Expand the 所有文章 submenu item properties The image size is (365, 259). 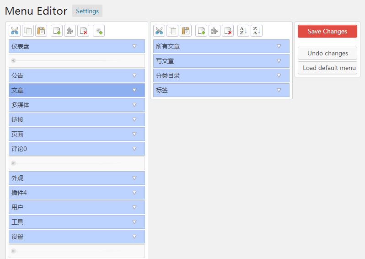coord(279,46)
